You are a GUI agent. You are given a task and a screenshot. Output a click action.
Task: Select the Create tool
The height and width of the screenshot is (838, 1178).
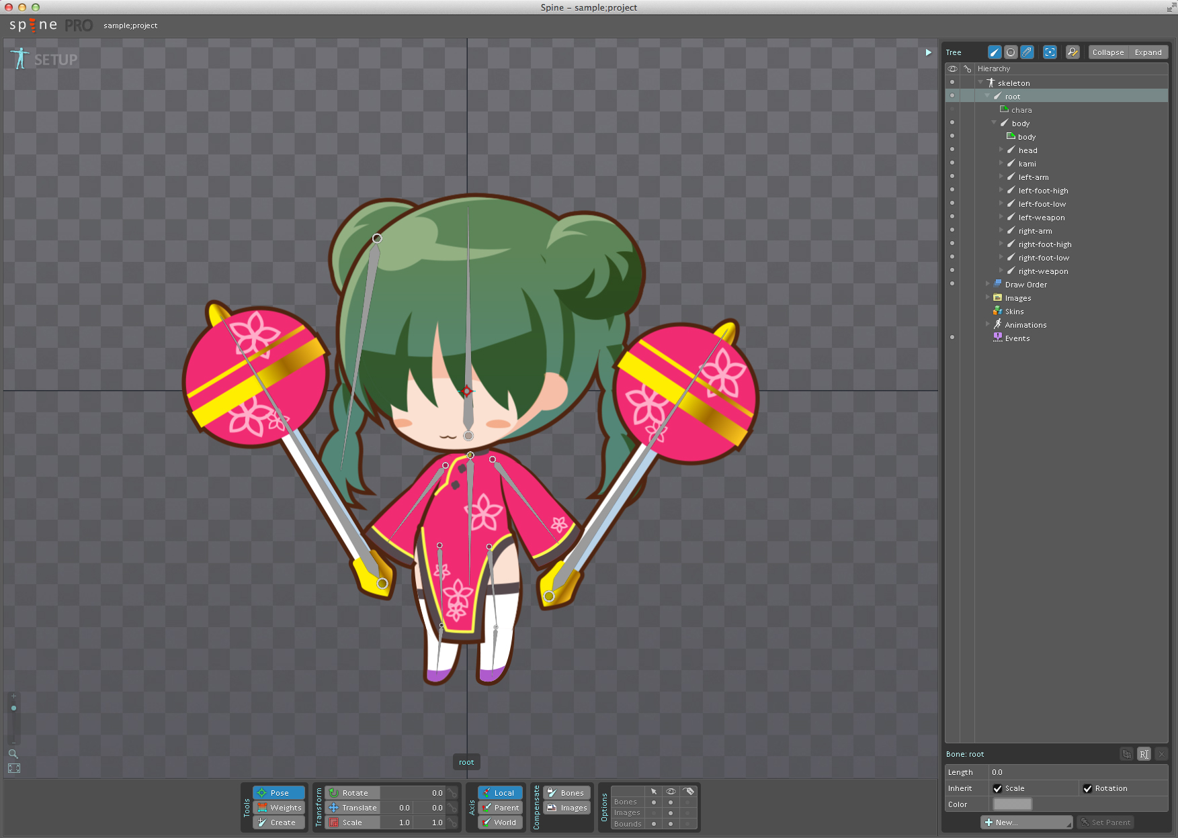pos(279,823)
